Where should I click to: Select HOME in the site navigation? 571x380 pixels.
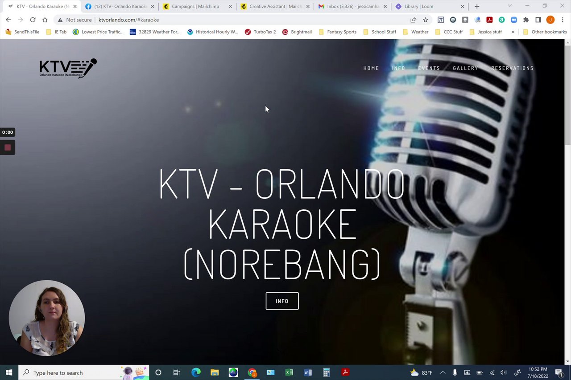point(371,68)
